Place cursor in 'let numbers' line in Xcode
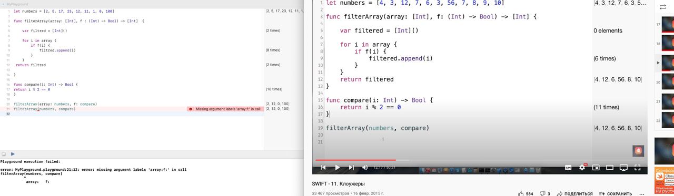 click(64, 11)
